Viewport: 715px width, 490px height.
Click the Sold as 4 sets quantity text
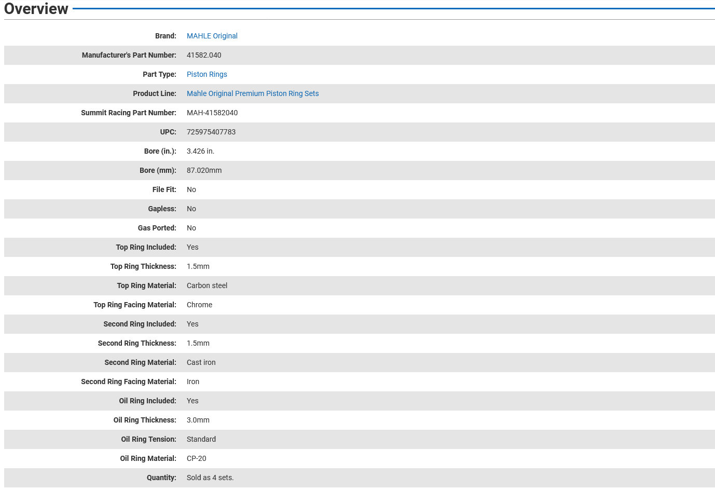point(210,478)
